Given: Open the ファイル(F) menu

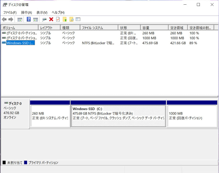Looking at the screenshot, I should [x=10, y=12].
